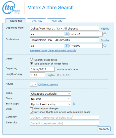Select Search exact dates option
Screen dimensions: 116x138
pyautogui.click(x=31, y=59)
